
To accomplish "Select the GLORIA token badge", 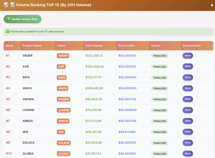I will coord(63,153).
